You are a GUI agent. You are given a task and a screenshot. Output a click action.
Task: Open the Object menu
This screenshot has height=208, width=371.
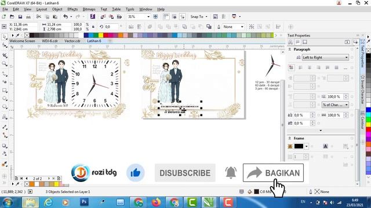(57, 9)
